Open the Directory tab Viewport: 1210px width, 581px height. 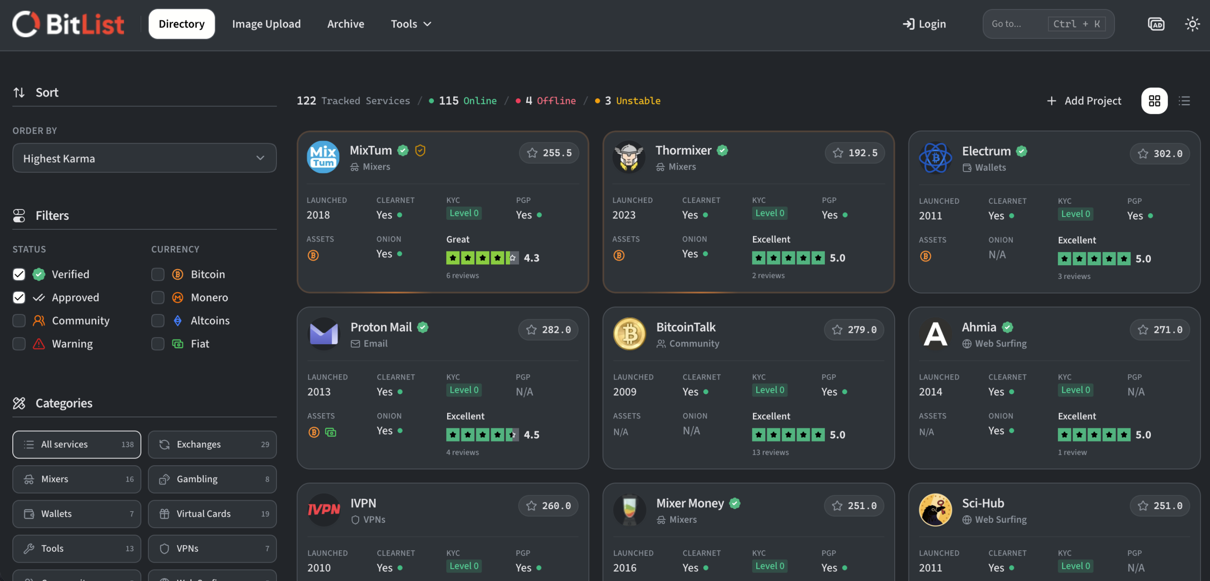(x=181, y=24)
